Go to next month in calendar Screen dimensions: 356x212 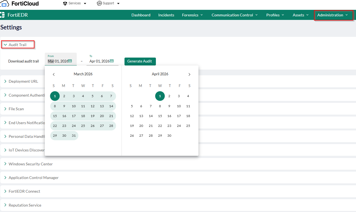[189, 74]
